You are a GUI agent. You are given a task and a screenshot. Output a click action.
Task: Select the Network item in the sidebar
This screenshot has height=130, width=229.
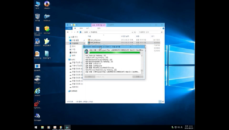[x=73, y=91]
